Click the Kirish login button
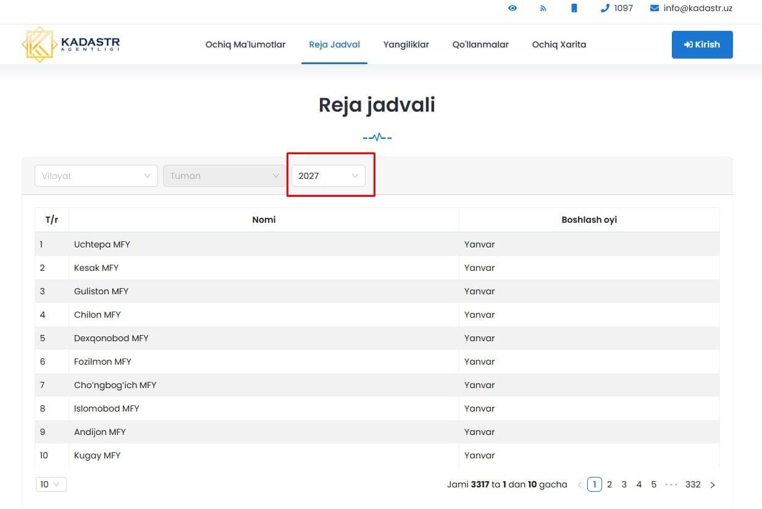762x509 pixels. [x=702, y=44]
